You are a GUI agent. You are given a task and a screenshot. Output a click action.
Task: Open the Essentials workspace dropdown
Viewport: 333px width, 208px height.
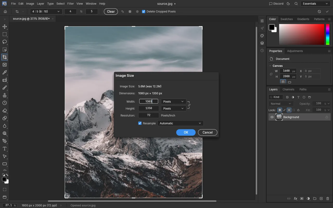click(316, 4)
